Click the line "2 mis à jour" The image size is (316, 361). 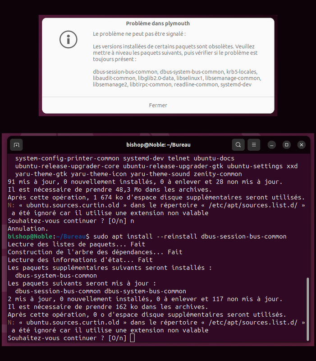pyautogui.click(x=145, y=299)
